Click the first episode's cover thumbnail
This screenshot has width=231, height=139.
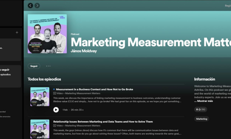pos(40,97)
